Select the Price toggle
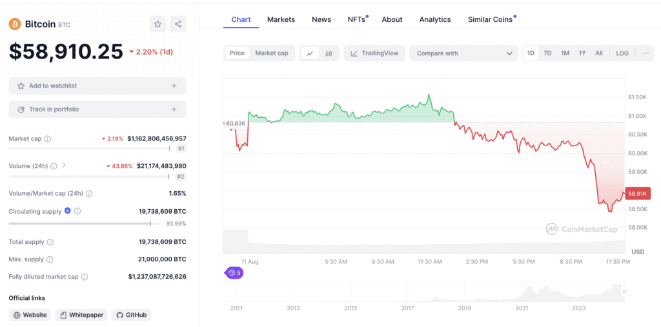This screenshot has width=661, height=327. click(x=237, y=53)
